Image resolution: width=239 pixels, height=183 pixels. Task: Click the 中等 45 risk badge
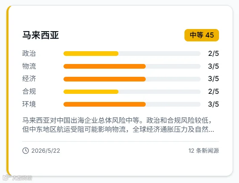click(202, 35)
